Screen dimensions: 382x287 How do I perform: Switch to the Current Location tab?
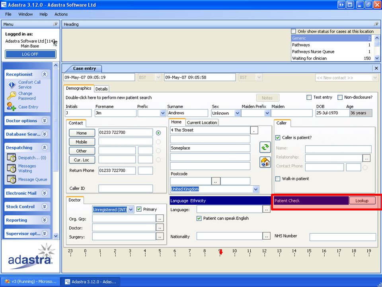202,122
